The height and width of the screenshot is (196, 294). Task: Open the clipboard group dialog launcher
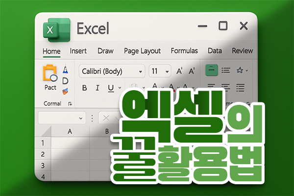(x=70, y=104)
